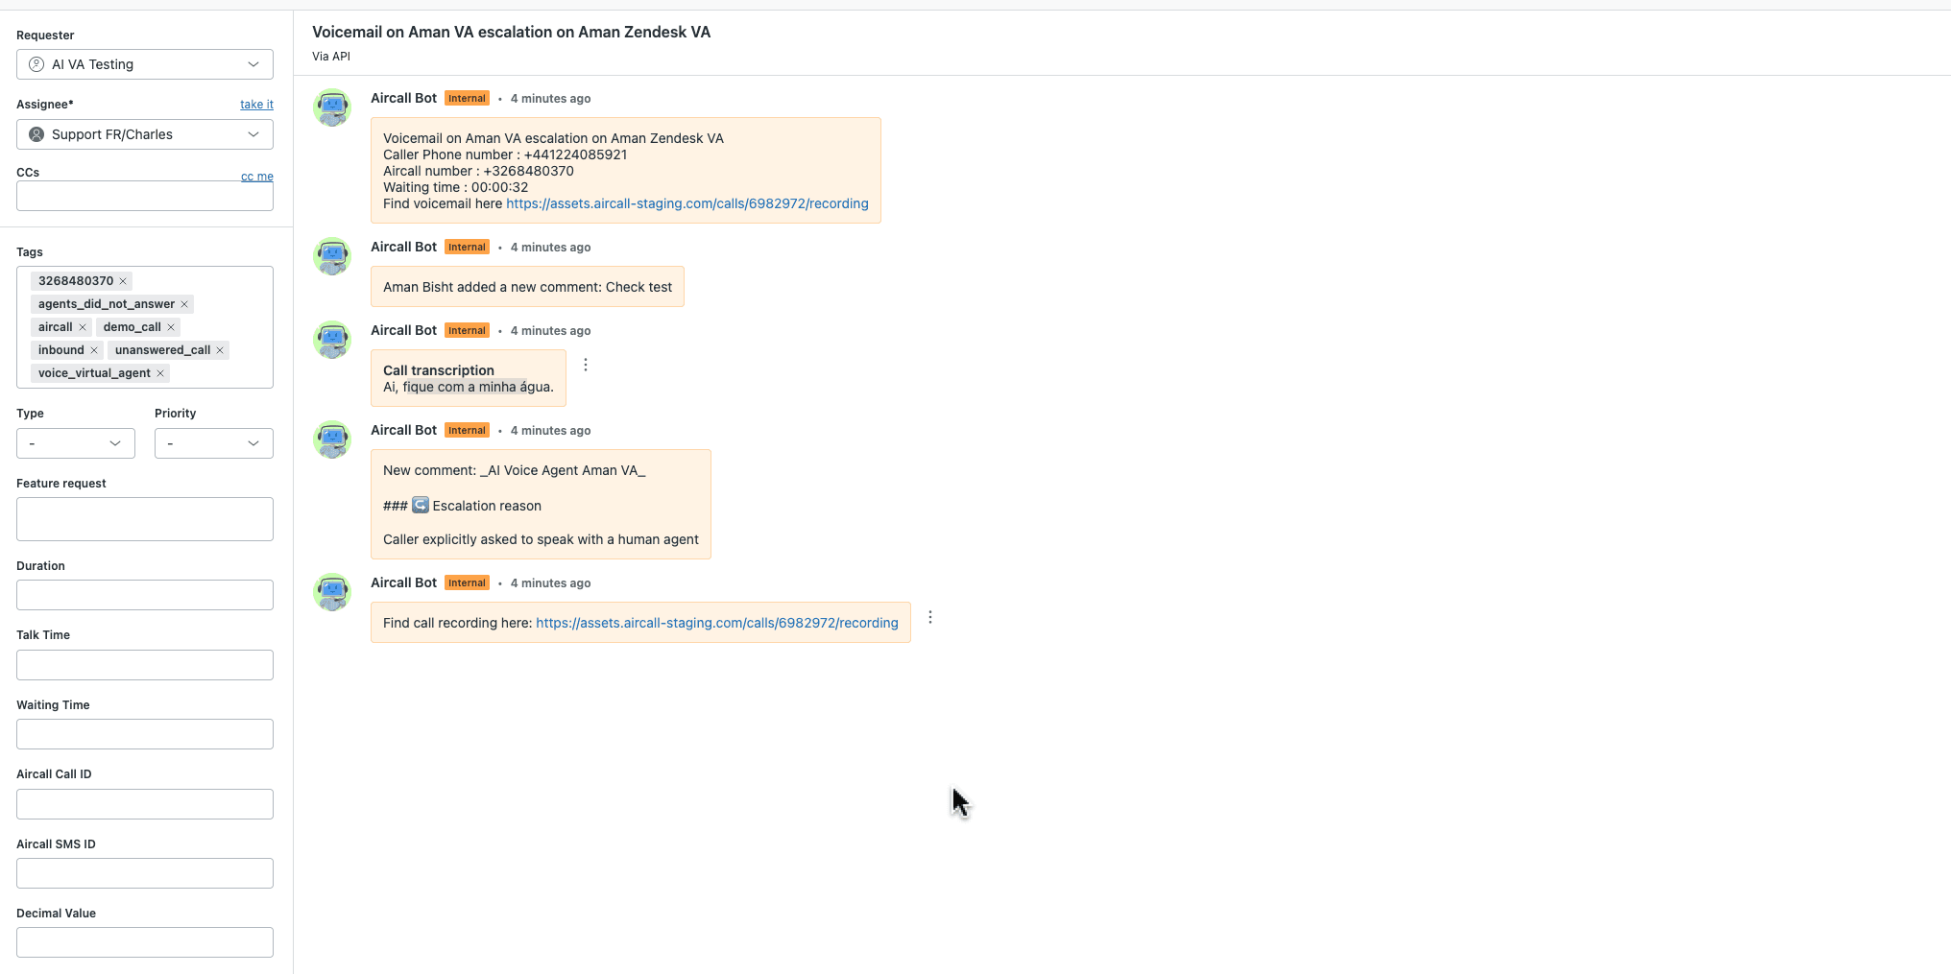Screen dimensions: 1951x974
Task: Remove the unanswered_call tag
Action: (220, 350)
